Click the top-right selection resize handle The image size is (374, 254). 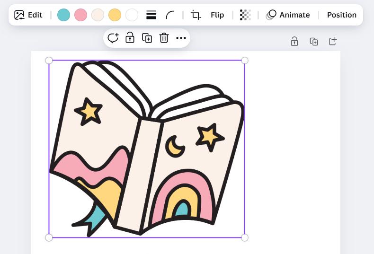[245, 61]
